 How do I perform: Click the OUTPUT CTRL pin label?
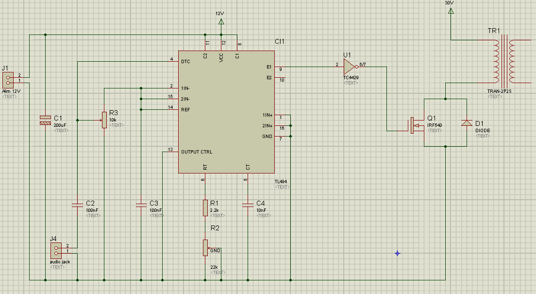pyautogui.click(x=197, y=152)
